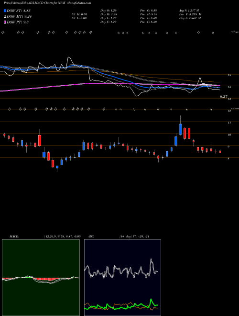Image resolution: width=239 pixels, height=316 pixels.
Task: Select the DOW MT: 9.24 label
Action: (19, 16)
